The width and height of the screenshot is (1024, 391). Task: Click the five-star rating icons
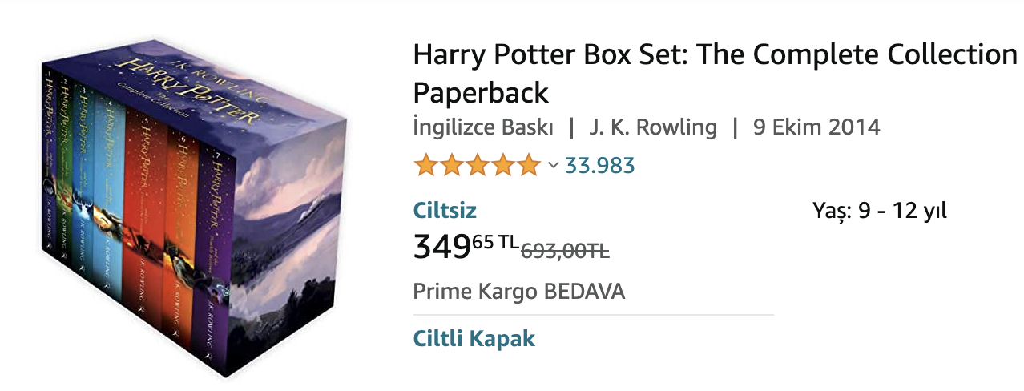[x=477, y=166]
